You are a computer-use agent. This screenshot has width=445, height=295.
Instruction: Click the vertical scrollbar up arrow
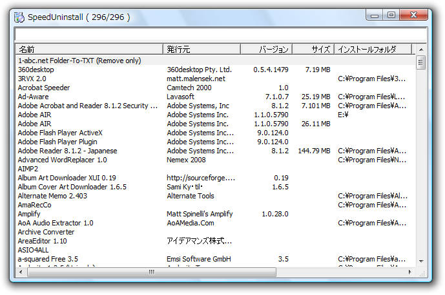421,50
